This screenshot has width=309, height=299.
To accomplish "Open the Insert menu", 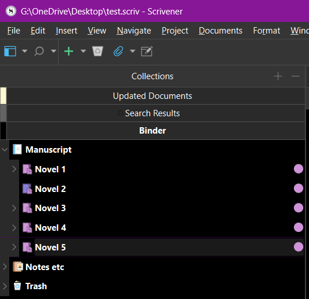I will point(67,31).
